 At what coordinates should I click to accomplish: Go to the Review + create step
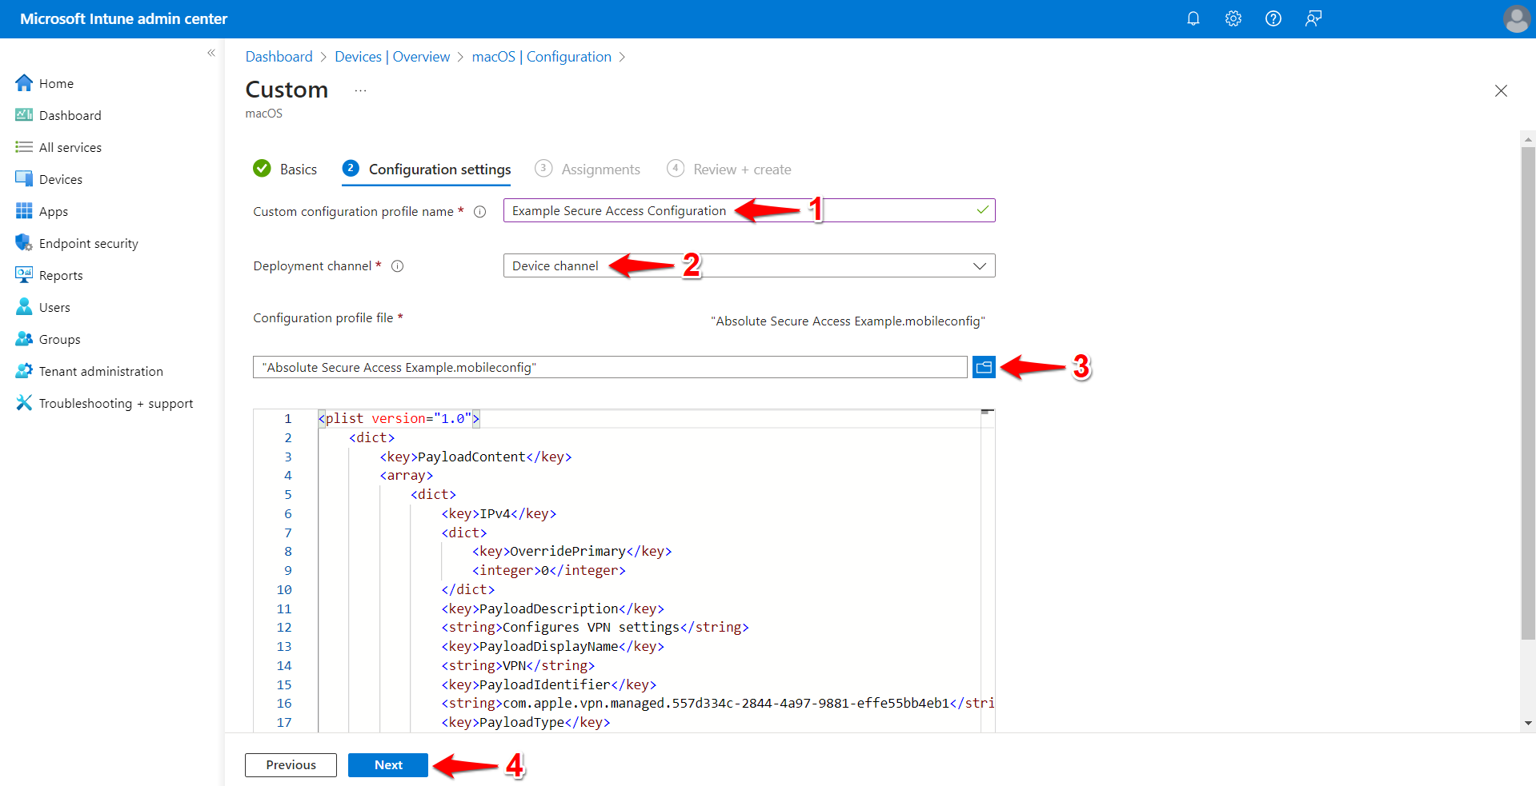[x=729, y=169]
